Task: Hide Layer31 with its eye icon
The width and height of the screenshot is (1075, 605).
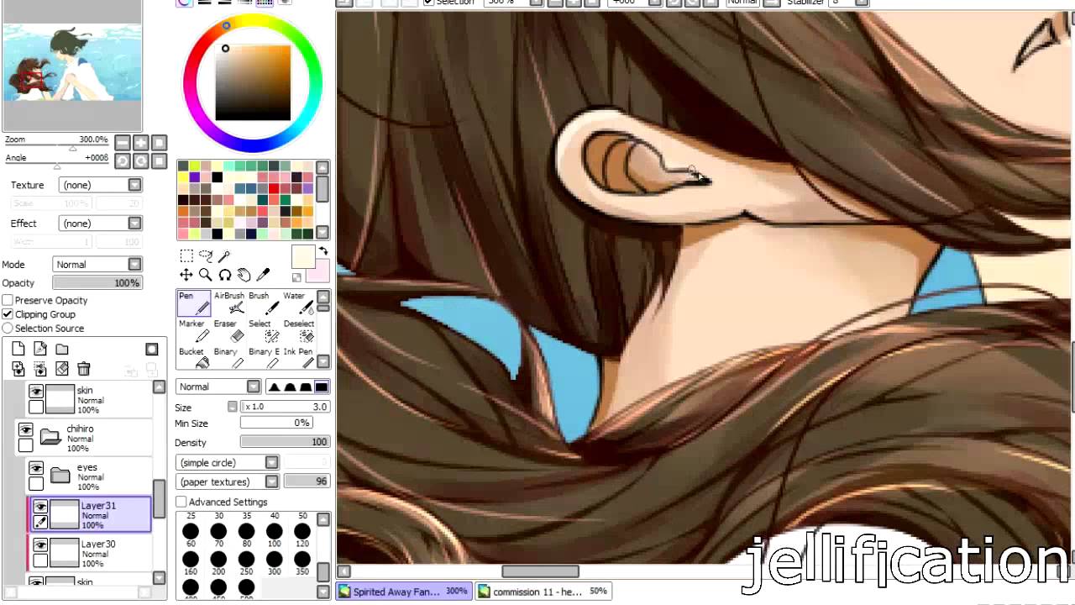Action: (40, 507)
